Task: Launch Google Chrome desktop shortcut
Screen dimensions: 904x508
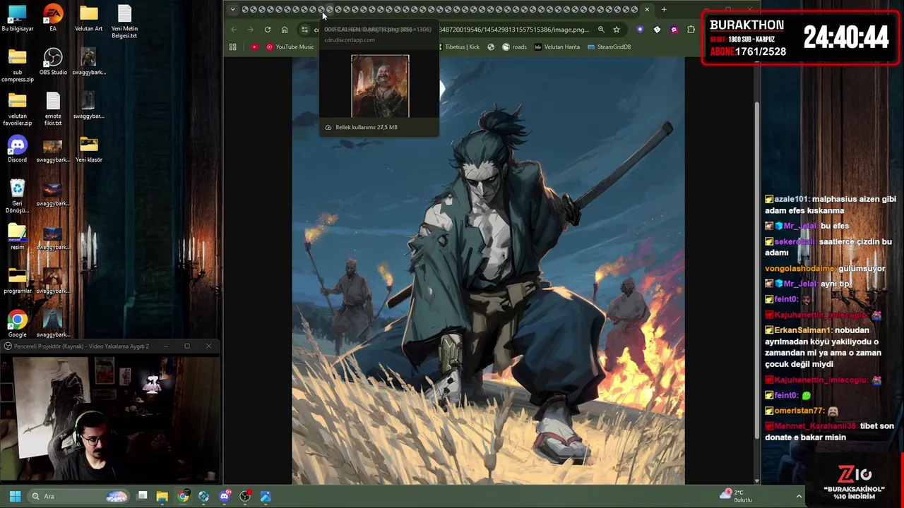Action: pos(17,325)
